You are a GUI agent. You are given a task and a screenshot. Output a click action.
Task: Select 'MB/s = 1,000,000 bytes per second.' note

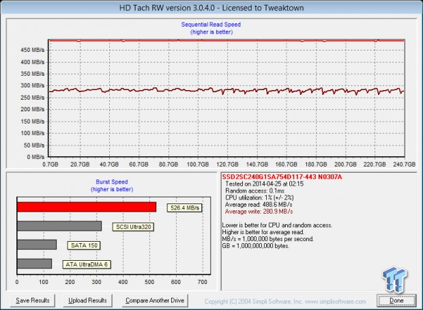(268, 239)
